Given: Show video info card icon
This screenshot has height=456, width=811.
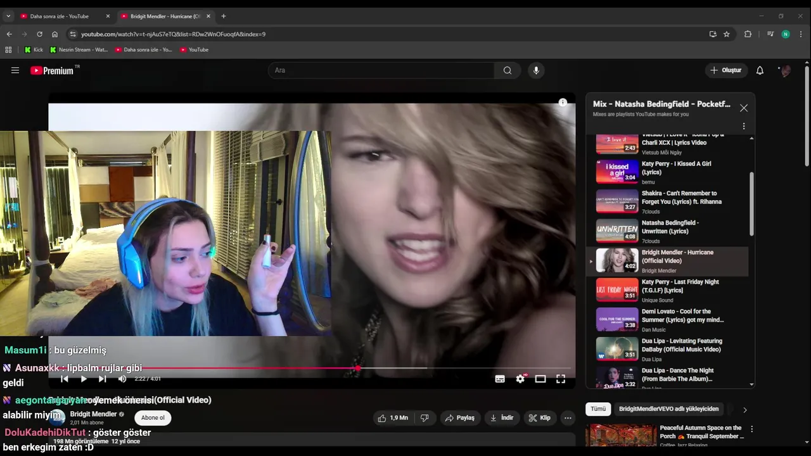Looking at the screenshot, I should coord(563,103).
